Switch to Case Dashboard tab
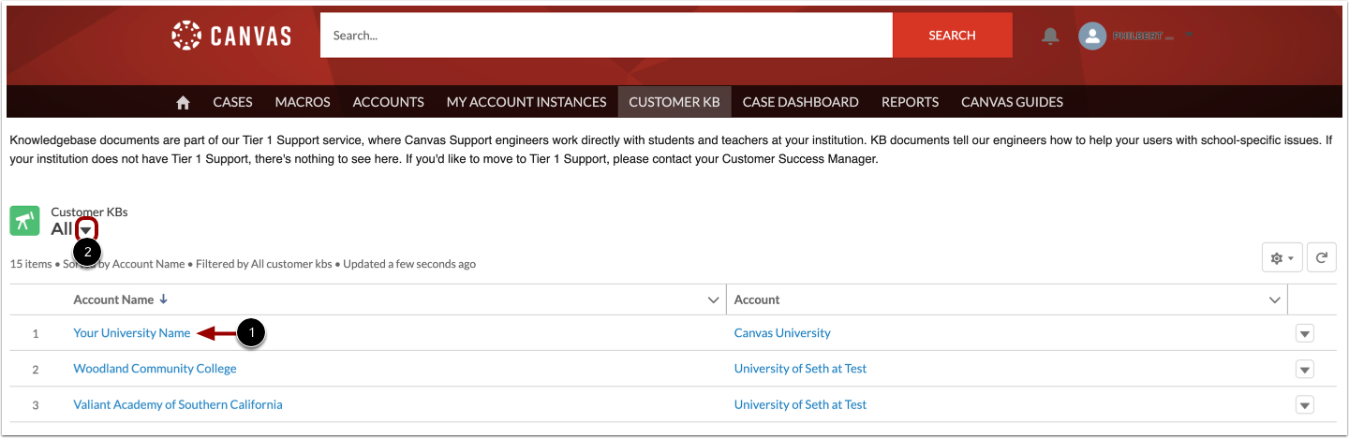 click(x=800, y=102)
